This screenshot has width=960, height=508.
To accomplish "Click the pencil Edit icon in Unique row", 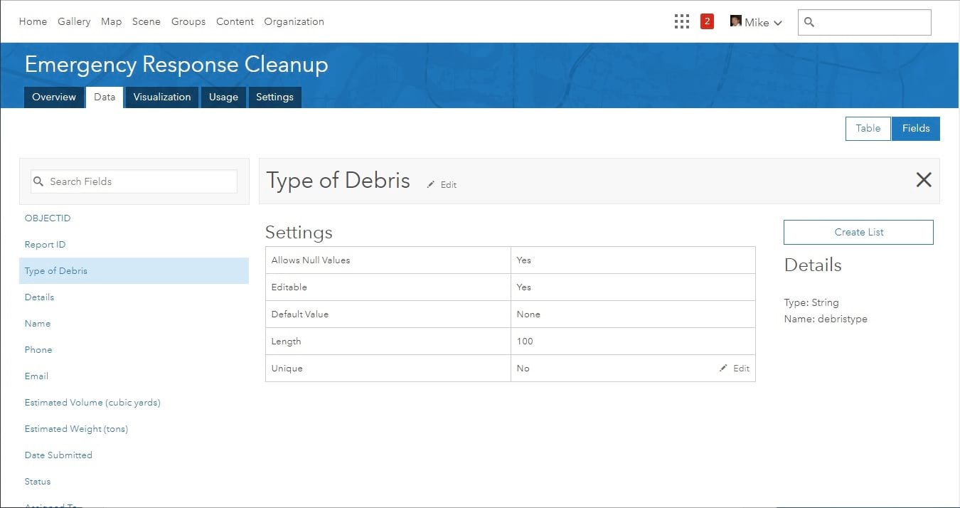I will (x=724, y=369).
